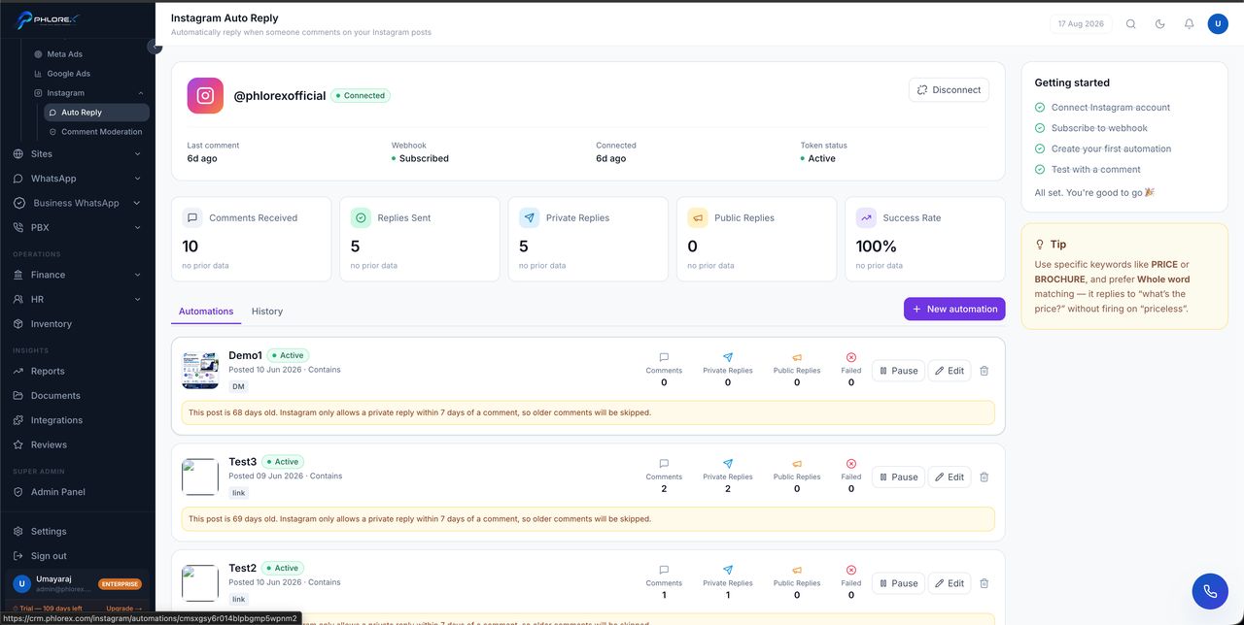Click the Demo1 Private Replies icon
This screenshot has height=625, width=1244.
pyautogui.click(x=728, y=357)
